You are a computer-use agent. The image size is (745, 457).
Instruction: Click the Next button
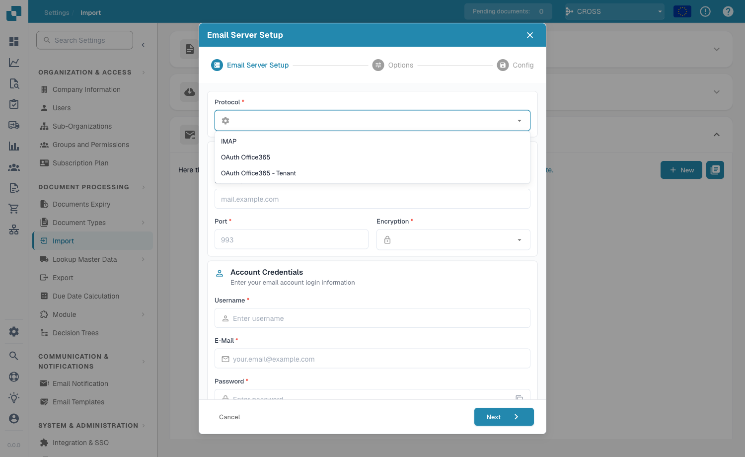(x=504, y=417)
